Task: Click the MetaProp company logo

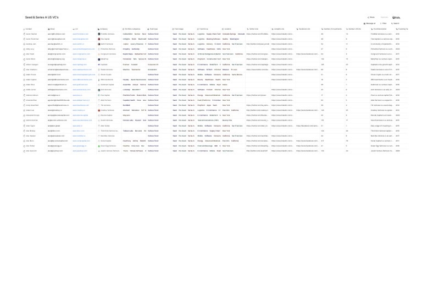Action: (x=99, y=59)
